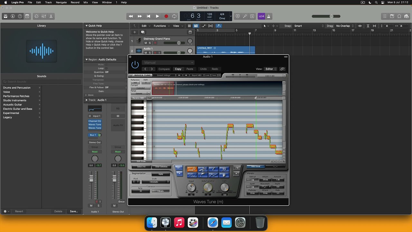The width and height of the screenshot is (412, 232).
Task: Open the plugin Manual preset dropdown
Action: coord(168,63)
